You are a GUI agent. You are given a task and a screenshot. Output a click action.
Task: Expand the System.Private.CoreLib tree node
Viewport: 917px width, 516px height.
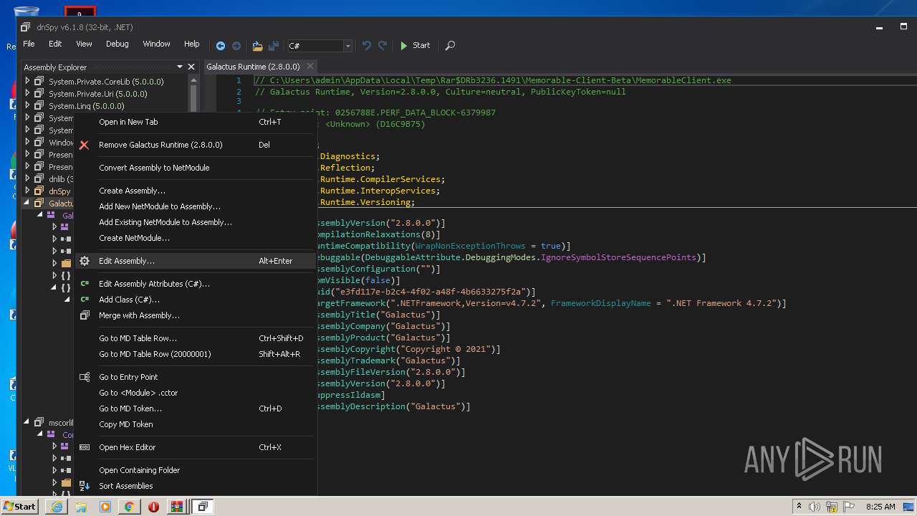[27, 82]
